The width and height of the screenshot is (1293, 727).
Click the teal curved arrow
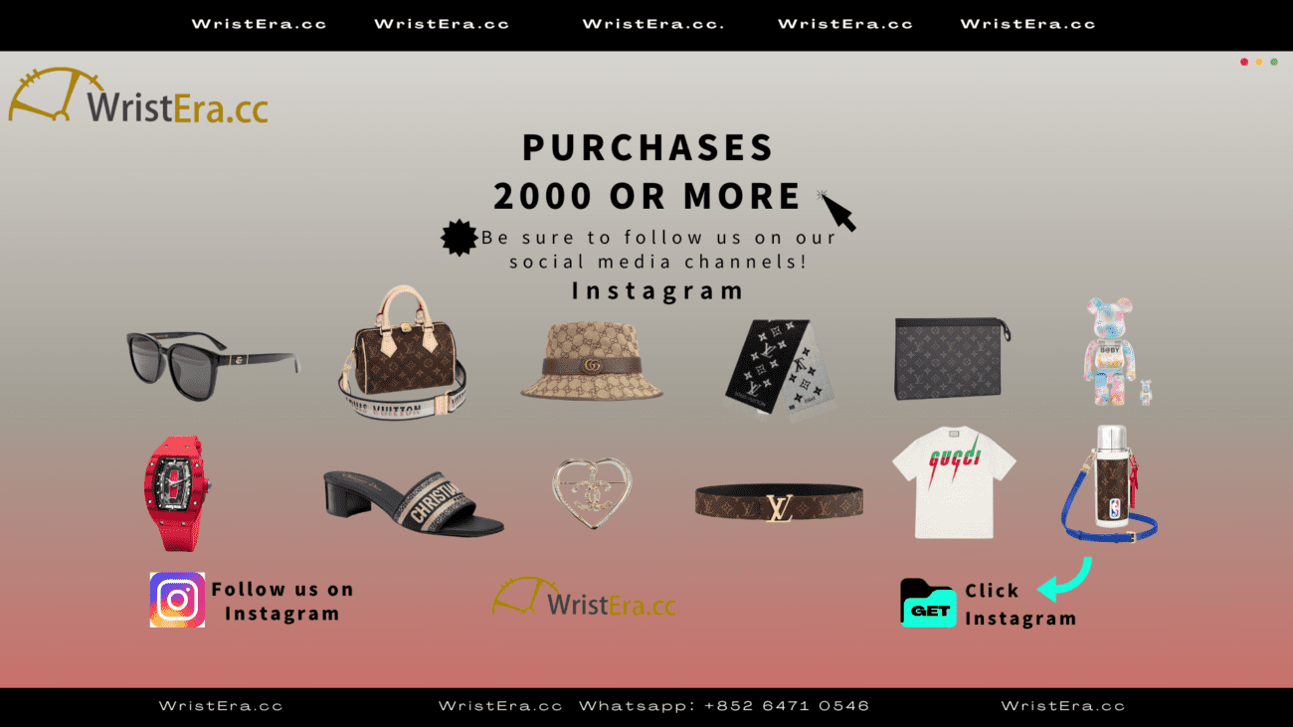tap(1064, 580)
